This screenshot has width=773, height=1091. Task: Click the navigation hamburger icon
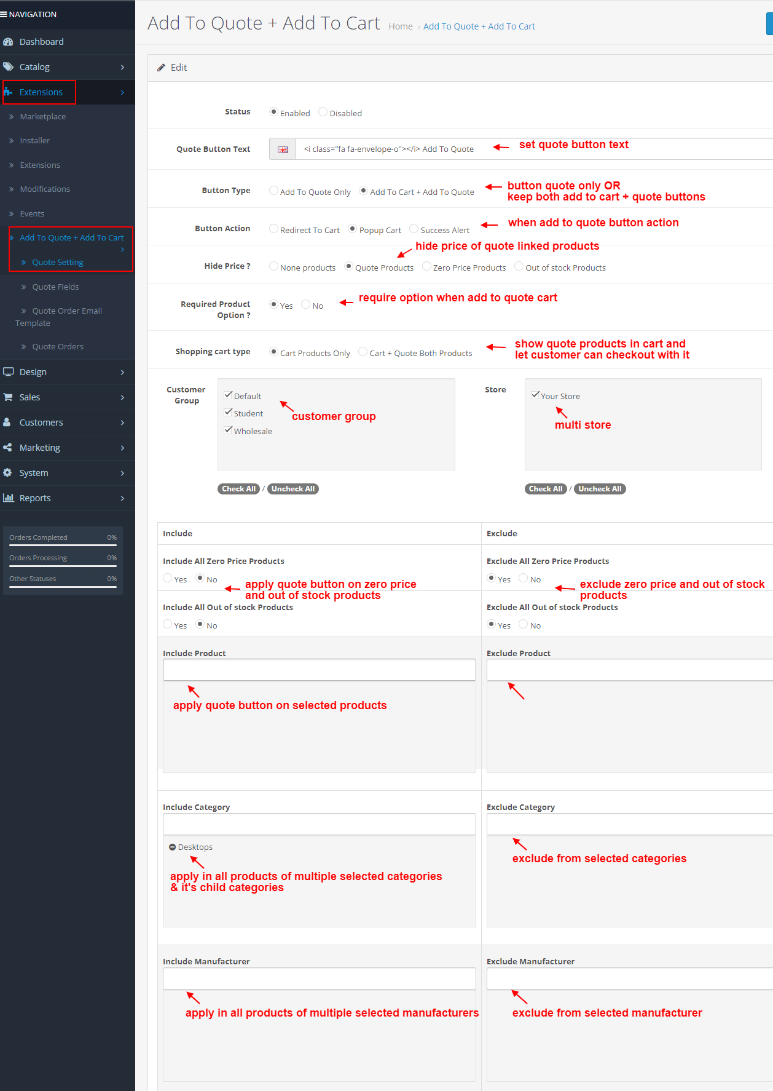point(4,14)
